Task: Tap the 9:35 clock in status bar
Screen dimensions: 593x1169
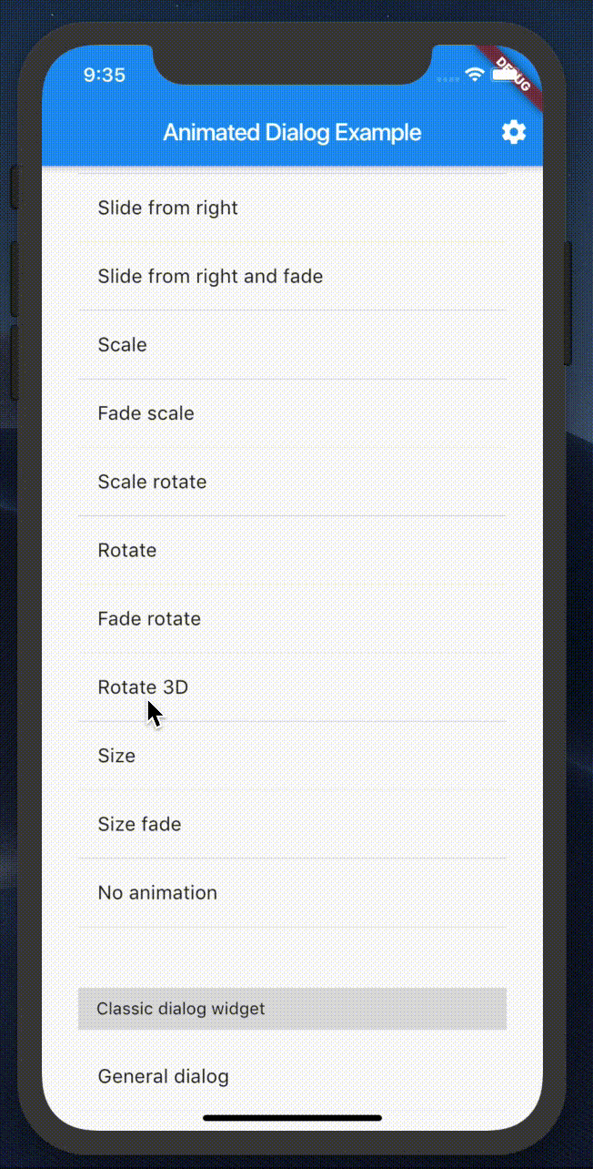Action: (x=105, y=75)
